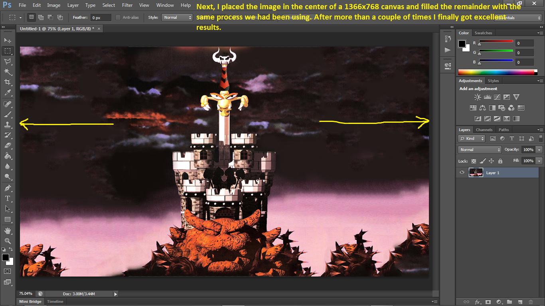
Task: Select the Eraser tool
Action: 8,145
